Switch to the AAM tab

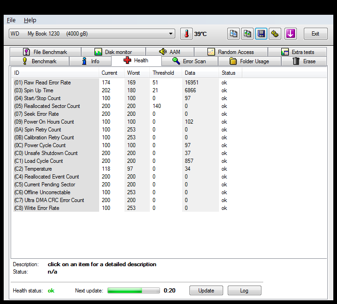click(x=170, y=52)
